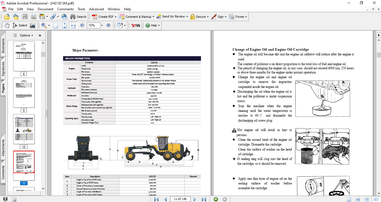381x202 pixels.
Task: Jump to the last page button
Action: (204, 199)
